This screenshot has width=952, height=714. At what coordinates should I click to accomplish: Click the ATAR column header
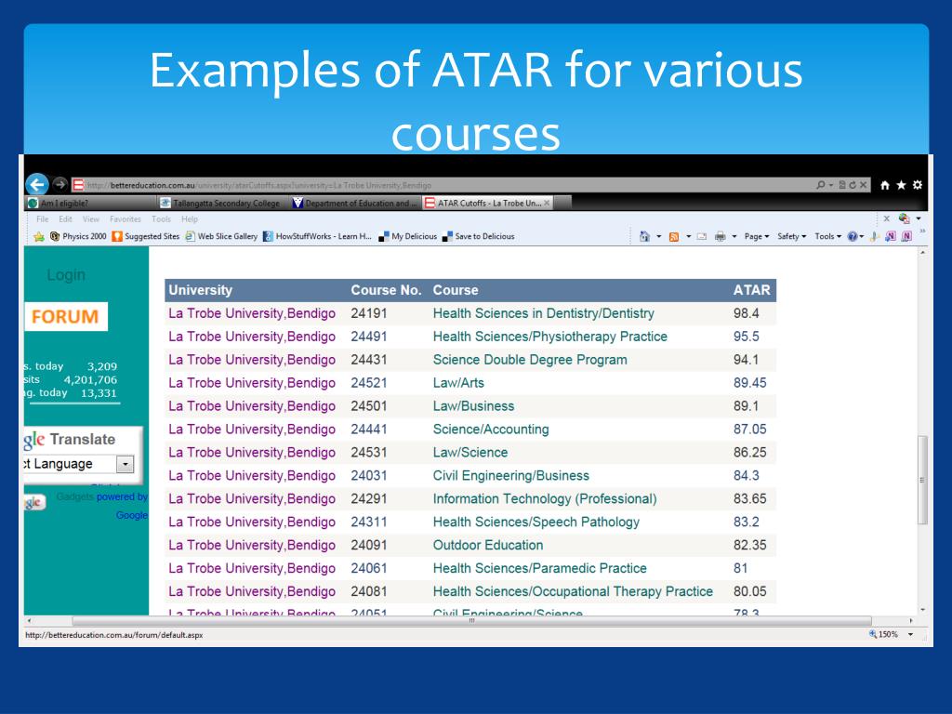tap(751, 290)
